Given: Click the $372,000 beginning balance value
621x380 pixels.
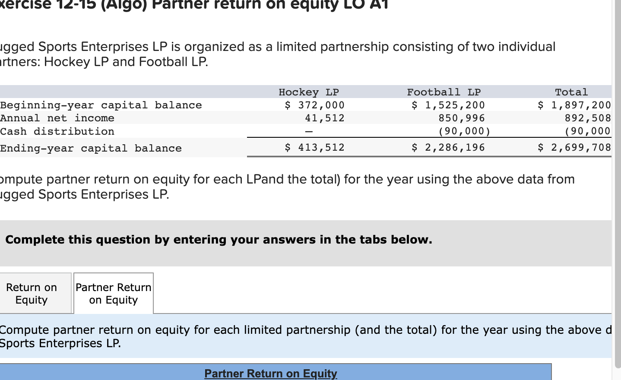Looking at the screenshot, I should [314, 104].
